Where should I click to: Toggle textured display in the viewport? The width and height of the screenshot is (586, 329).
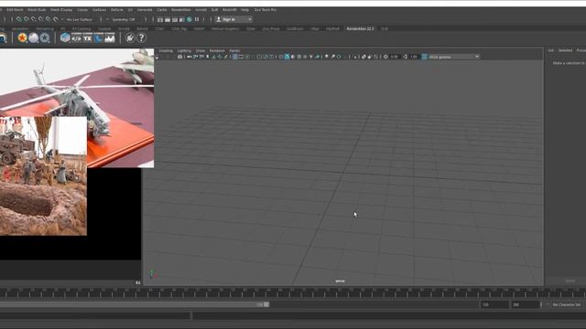point(305,57)
